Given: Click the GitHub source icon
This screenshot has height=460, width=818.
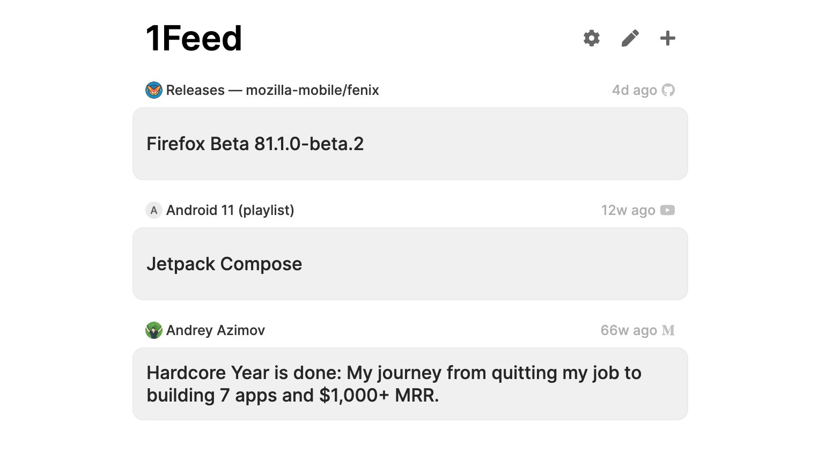Looking at the screenshot, I should [668, 90].
